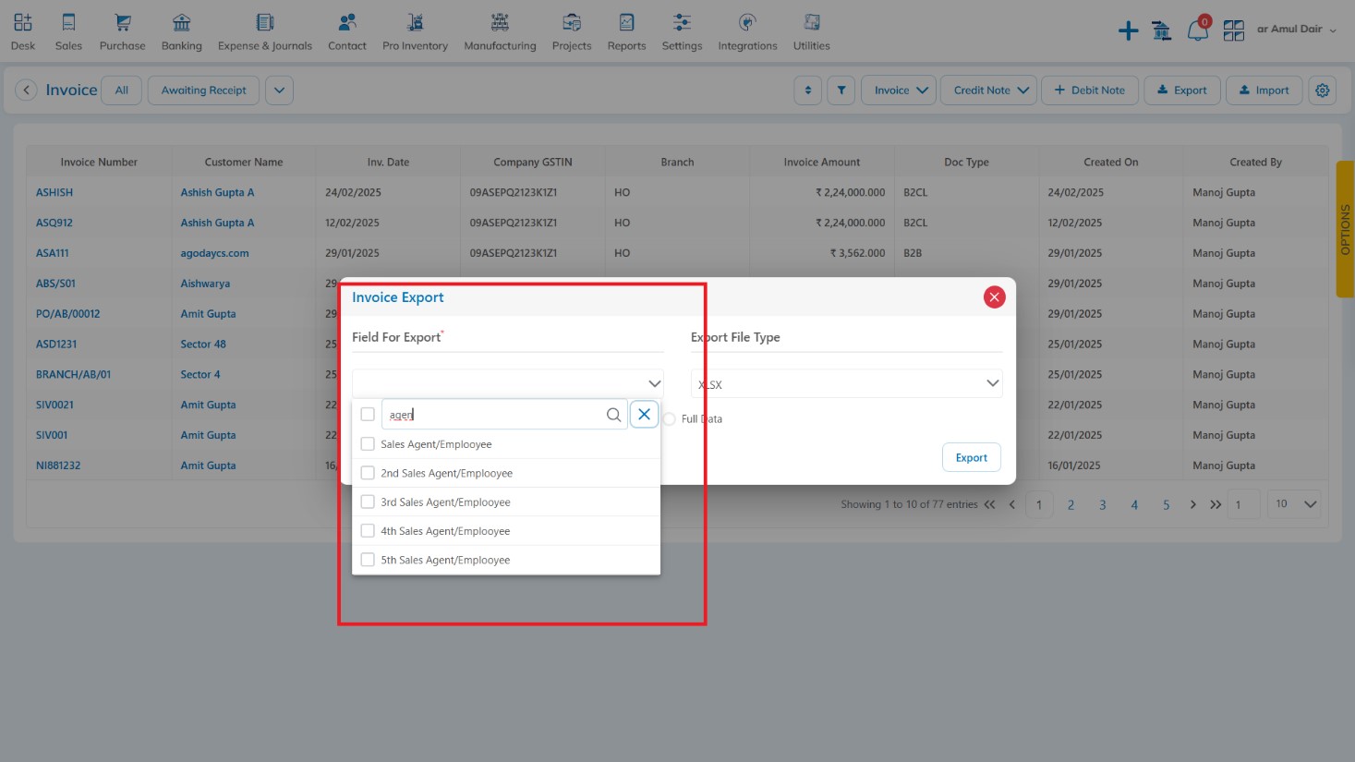Select the All filter tab
The image size is (1355, 762).
pyautogui.click(x=122, y=91)
